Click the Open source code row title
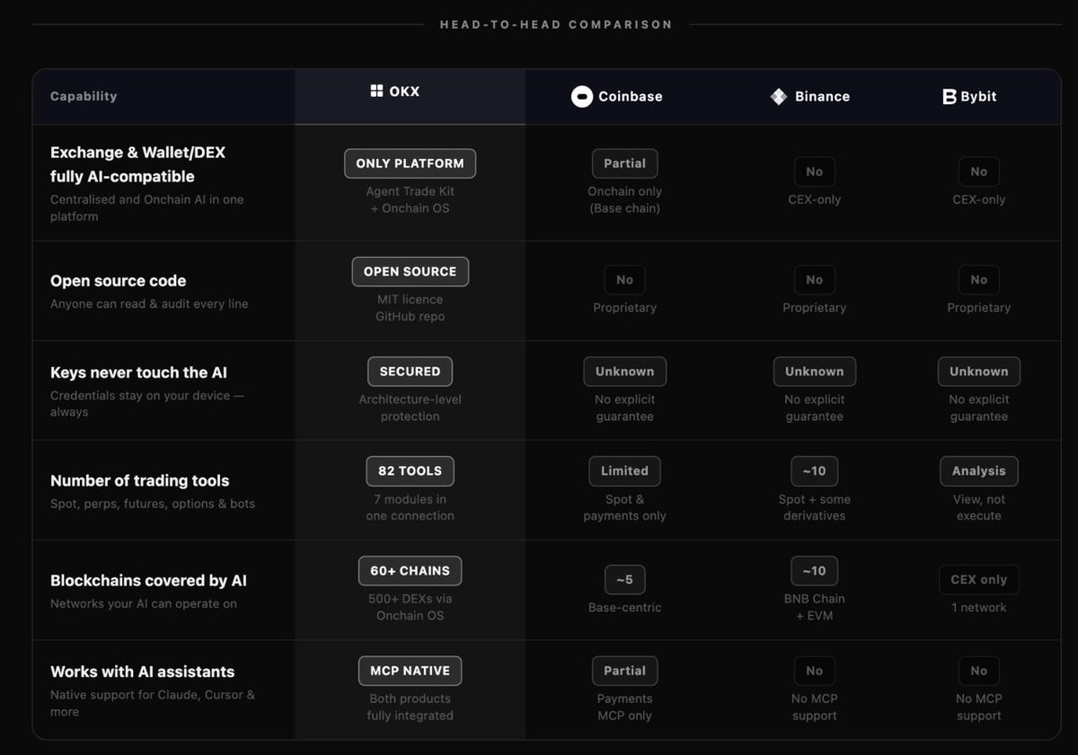Viewport: 1078px width, 755px height. tap(119, 280)
